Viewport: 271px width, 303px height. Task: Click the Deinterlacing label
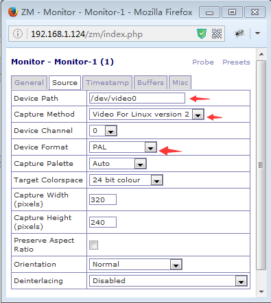(x=38, y=280)
